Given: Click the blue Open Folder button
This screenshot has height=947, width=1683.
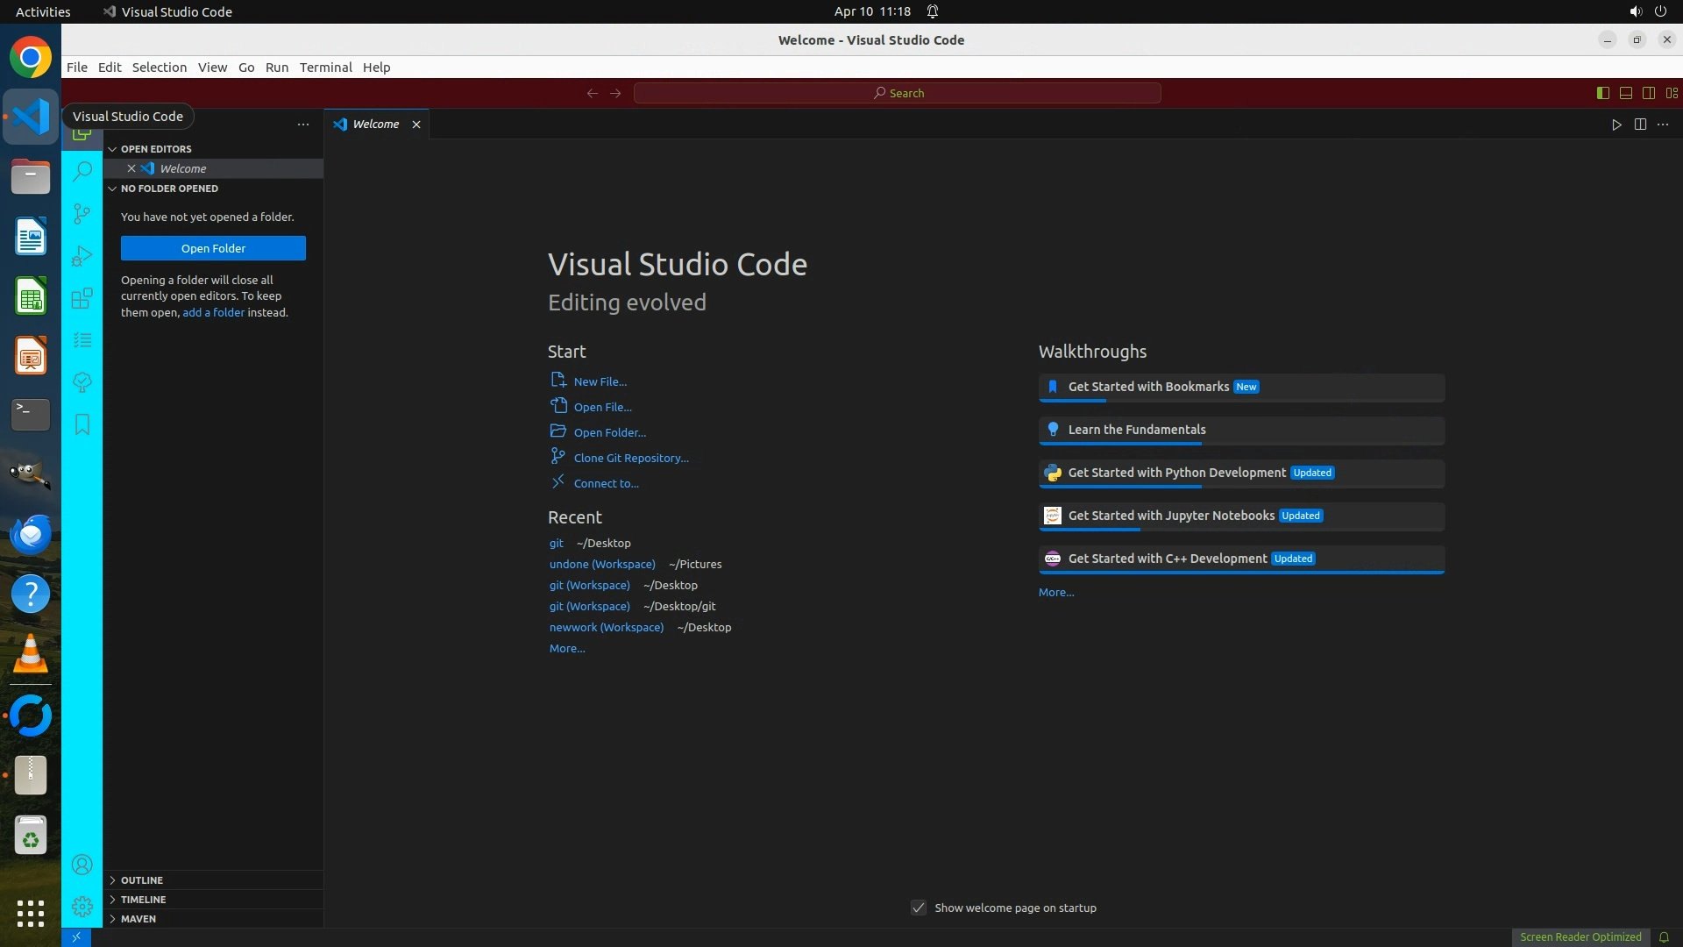Looking at the screenshot, I should 213,248.
